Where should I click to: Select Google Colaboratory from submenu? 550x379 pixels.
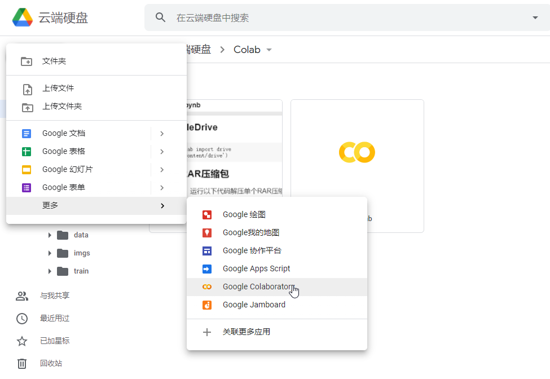[x=277, y=287]
